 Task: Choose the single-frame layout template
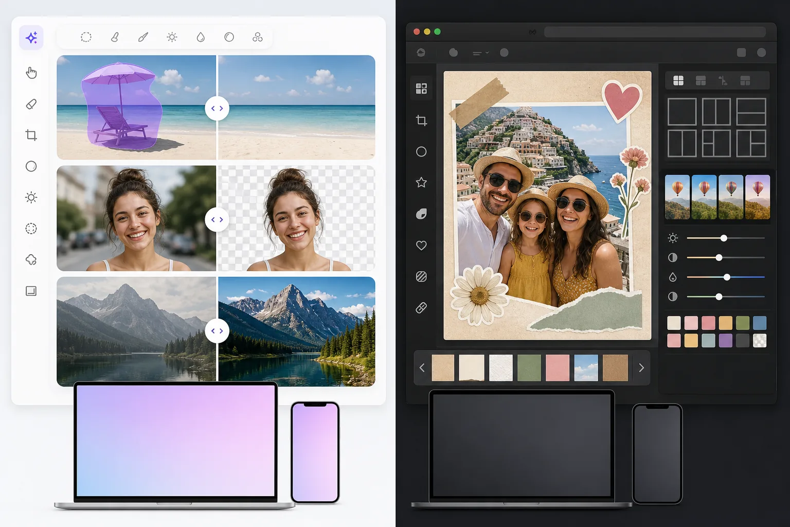[x=682, y=112]
